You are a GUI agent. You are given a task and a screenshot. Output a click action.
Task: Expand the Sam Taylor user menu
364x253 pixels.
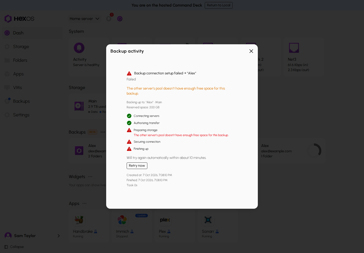32,236
